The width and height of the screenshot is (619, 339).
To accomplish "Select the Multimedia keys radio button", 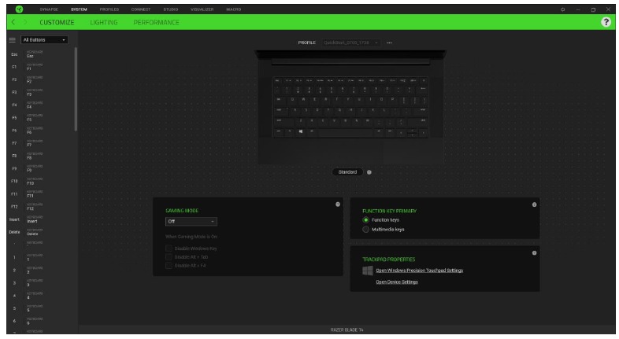I will pyautogui.click(x=365, y=230).
